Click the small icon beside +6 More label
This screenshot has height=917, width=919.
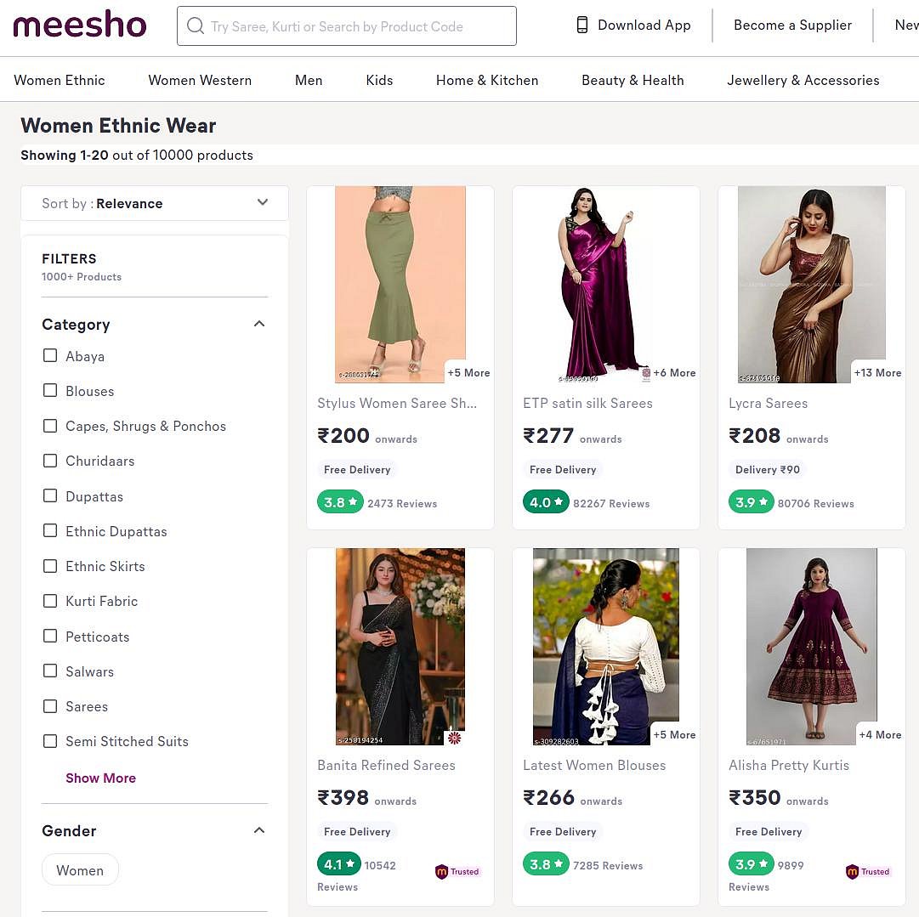tap(646, 372)
